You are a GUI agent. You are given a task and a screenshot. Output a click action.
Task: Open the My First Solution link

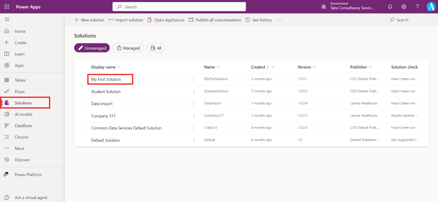106,79
